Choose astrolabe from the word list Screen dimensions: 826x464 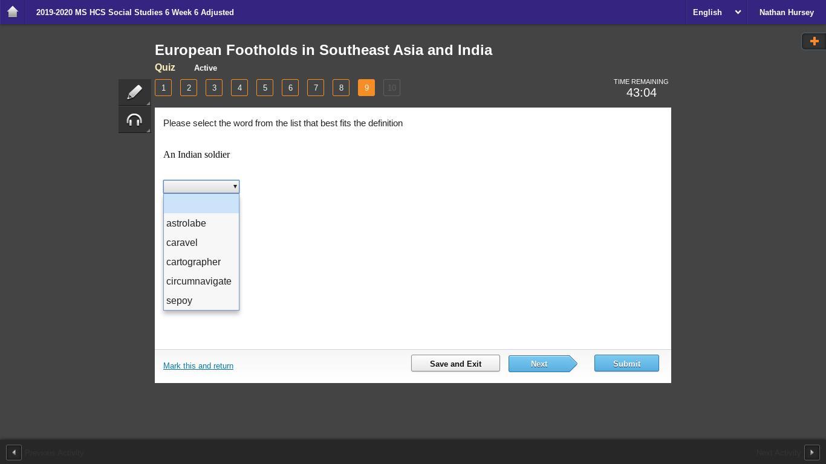[201, 224]
